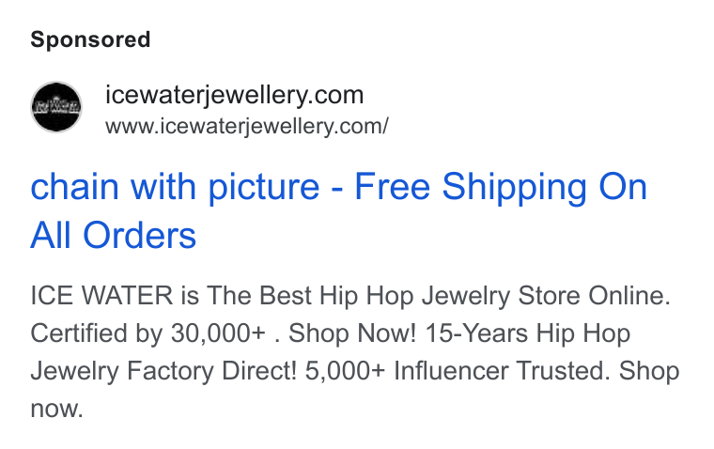Click the www.icewaterjewellery.com/ URL text
Viewport: 714px width, 449px height.
(247, 126)
